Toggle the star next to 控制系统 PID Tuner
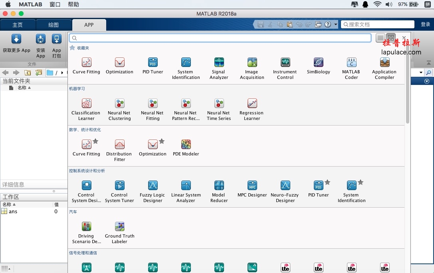 tap(327, 182)
